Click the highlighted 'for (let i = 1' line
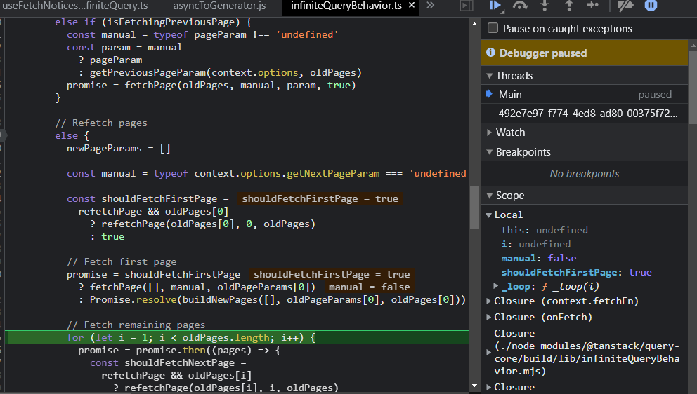 pyautogui.click(x=237, y=338)
